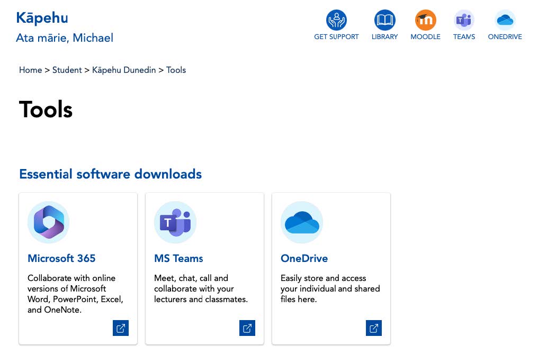Open the MS Teams heading link
The image size is (538, 356).
click(178, 258)
